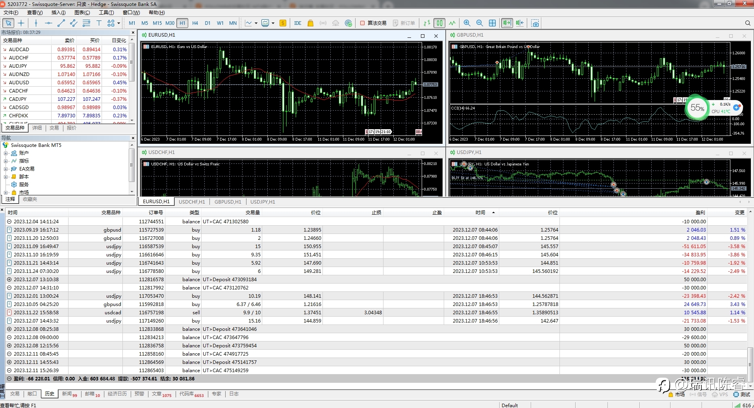Open search with the magnifier icon

(x=748, y=23)
